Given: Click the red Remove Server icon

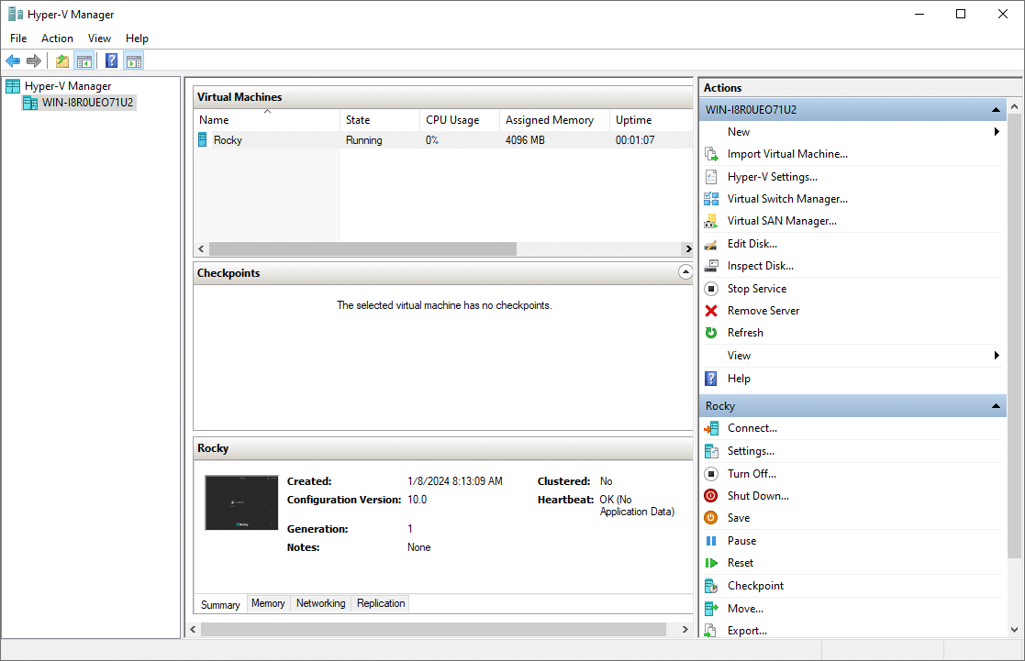Looking at the screenshot, I should [711, 311].
